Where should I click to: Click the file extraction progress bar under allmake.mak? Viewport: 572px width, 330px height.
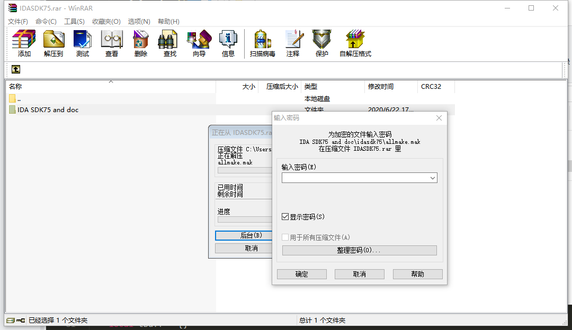pos(245,170)
